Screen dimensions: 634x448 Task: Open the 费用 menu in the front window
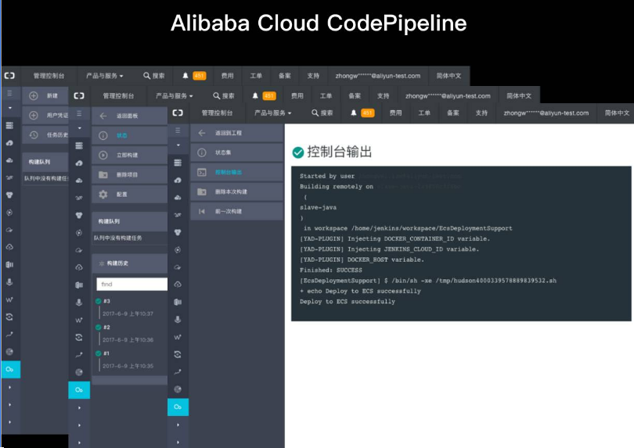point(395,113)
